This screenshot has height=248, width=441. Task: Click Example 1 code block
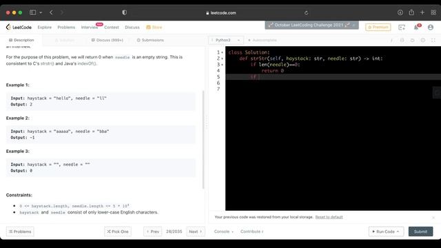tap(101, 101)
